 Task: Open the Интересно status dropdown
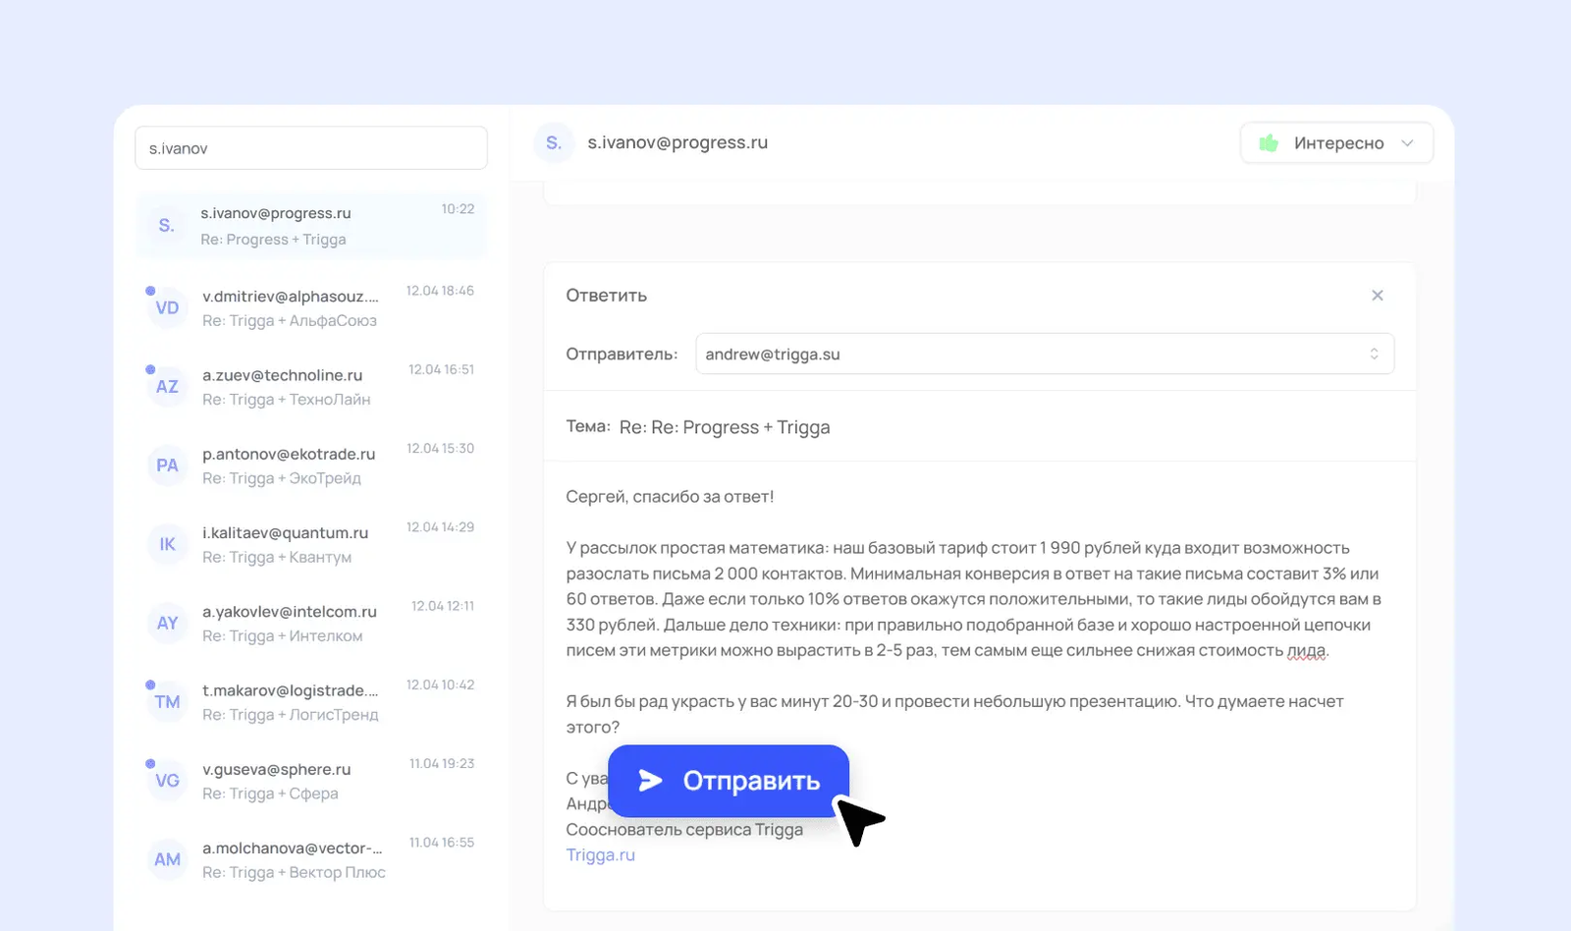pos(1336,143)
